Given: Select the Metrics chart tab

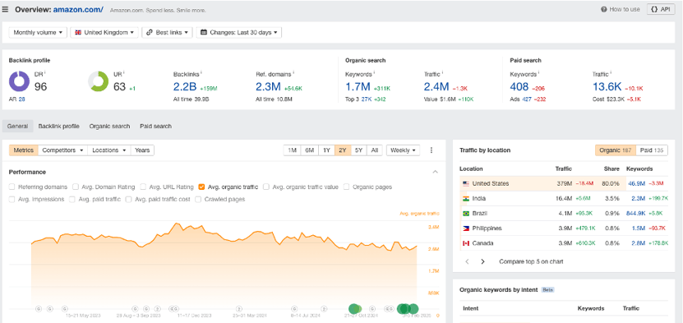Looking at the screenshot, I should [x=24, y=150].
